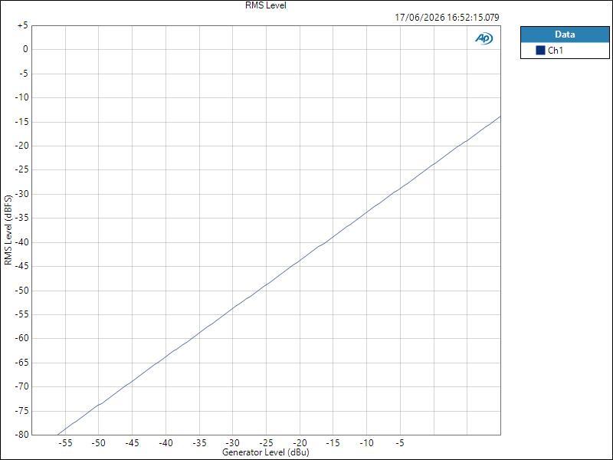The height and width of the screenshot is (460, 613).
Task: Click the Ch1 color swatch in legend
Action: 540,50
